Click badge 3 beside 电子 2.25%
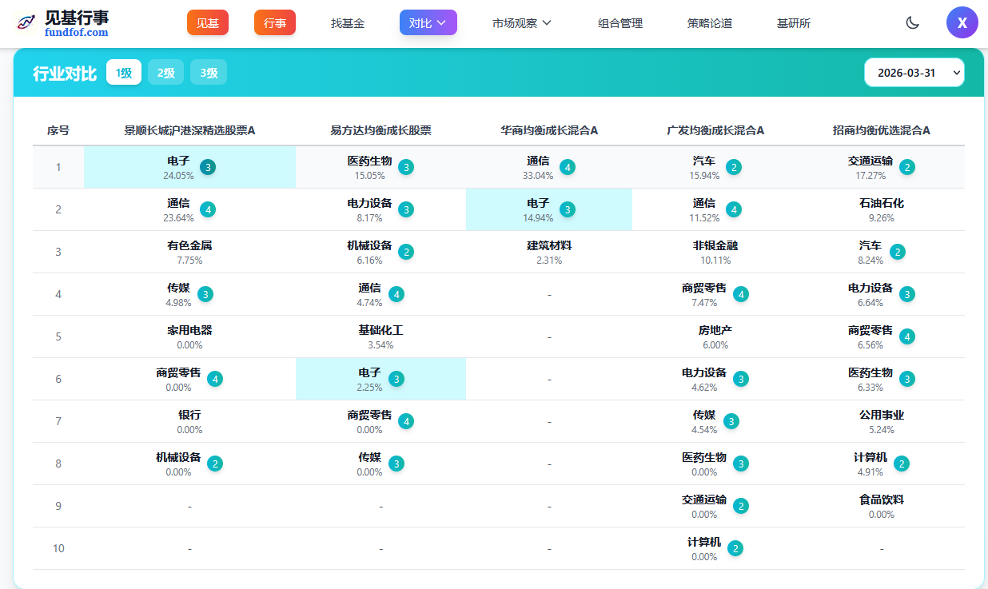988x589 pixels. click(396, 379)
